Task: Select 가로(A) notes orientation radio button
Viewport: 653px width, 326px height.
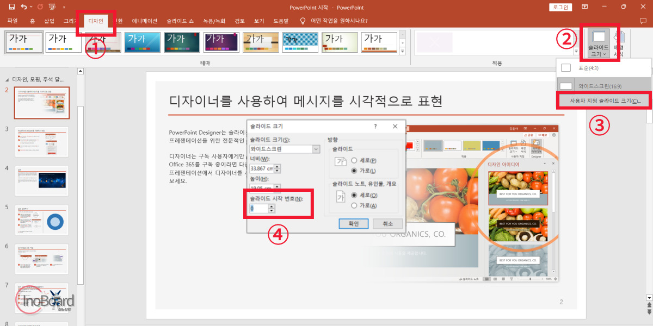Action: 364,205
